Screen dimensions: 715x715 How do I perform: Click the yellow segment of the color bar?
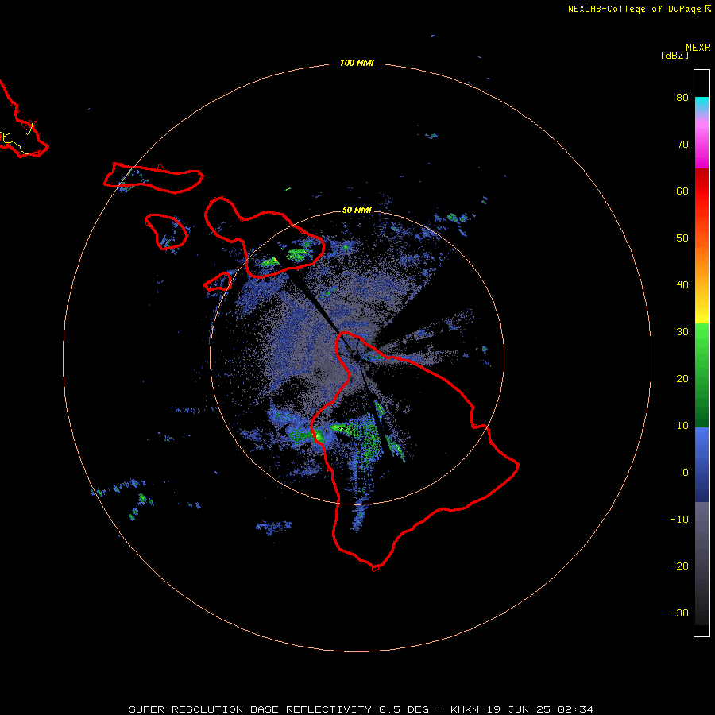tap(701, 315)
